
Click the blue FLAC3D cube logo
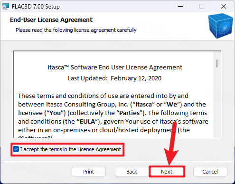[x=220, y=26]
